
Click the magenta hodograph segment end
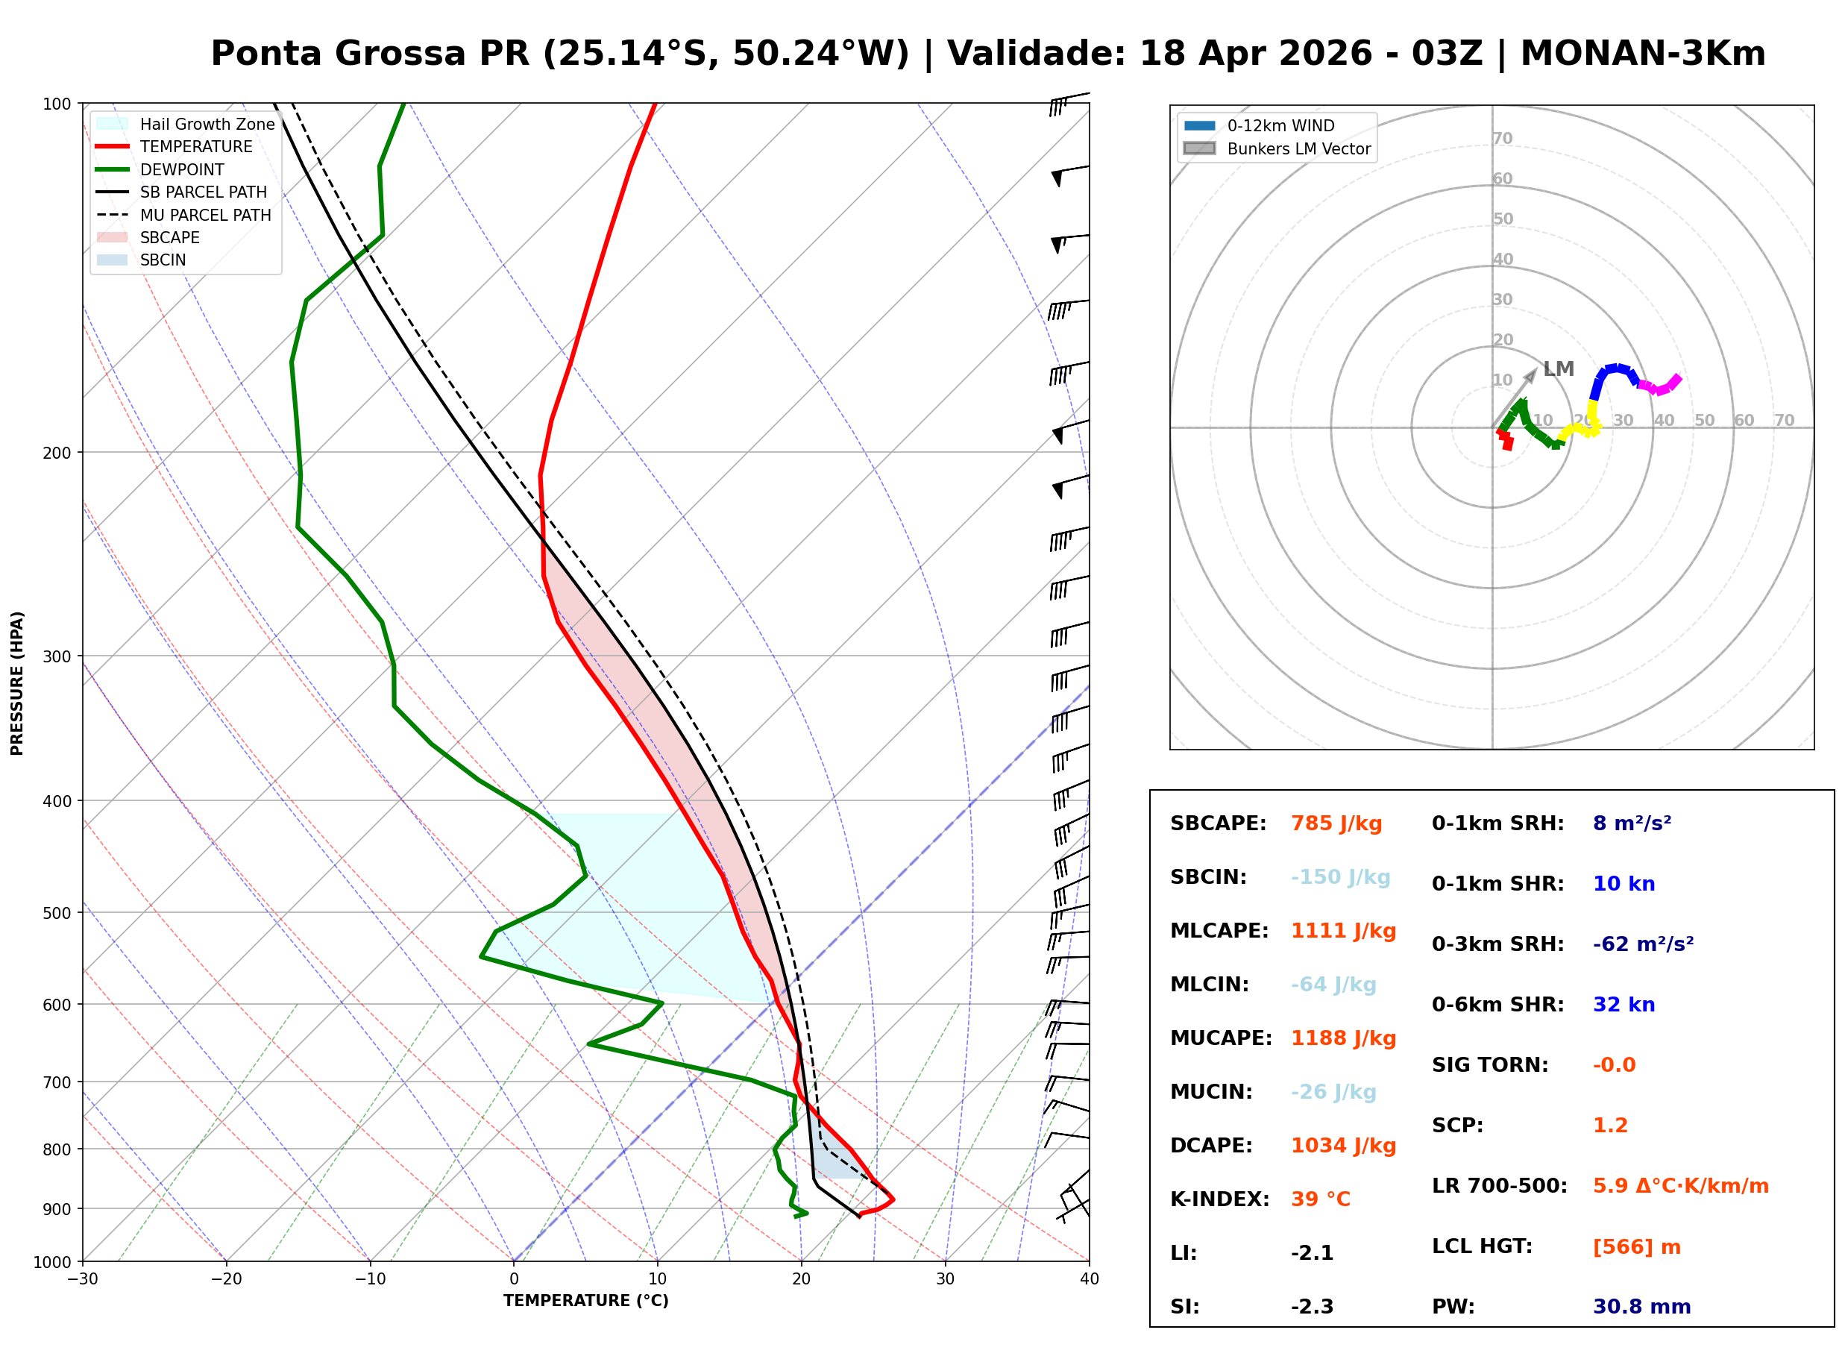click(1678, 379)
